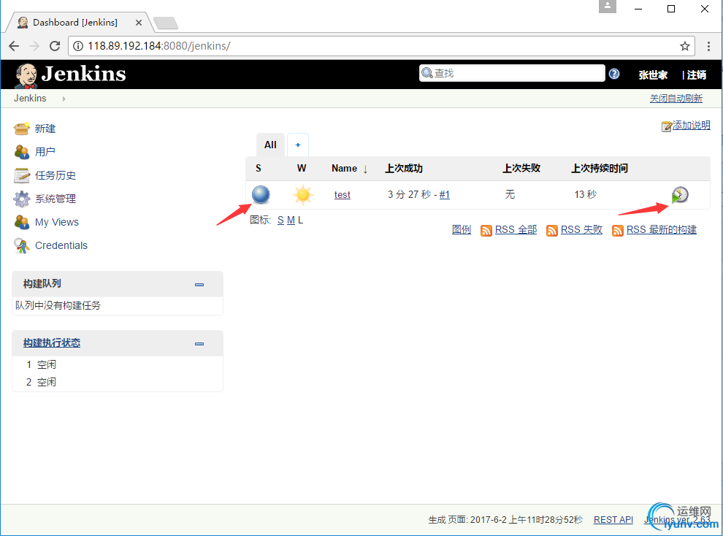723x536 pixels.
Task: Switch icon size to M
Action: coord(291,221)
